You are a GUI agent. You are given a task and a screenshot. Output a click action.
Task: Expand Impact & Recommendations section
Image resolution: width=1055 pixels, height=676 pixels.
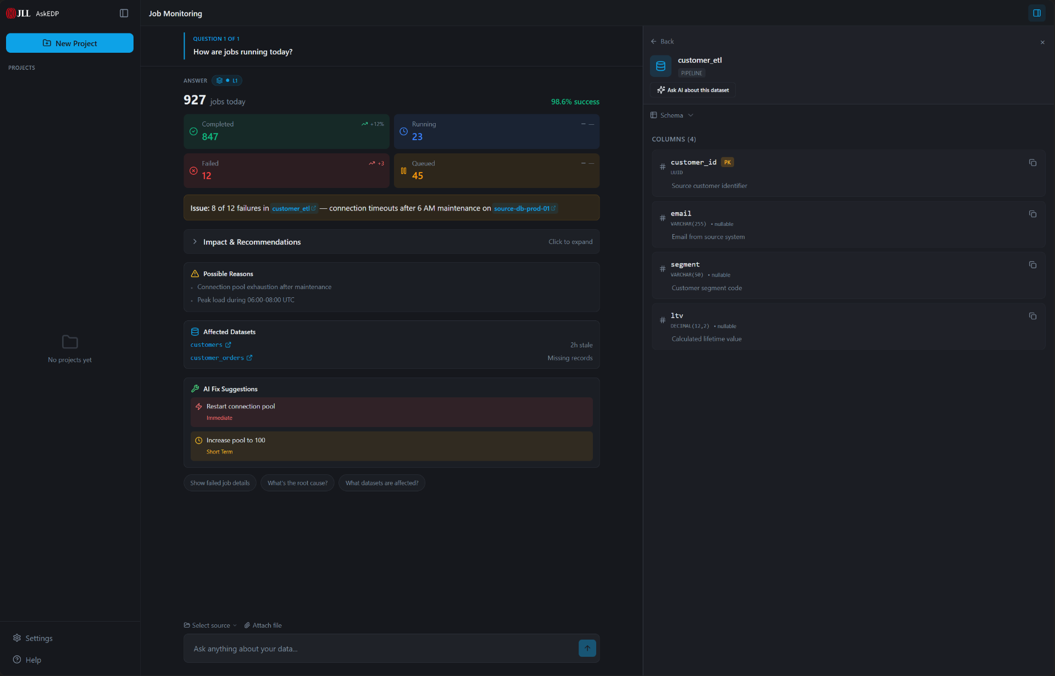(391, 242)
